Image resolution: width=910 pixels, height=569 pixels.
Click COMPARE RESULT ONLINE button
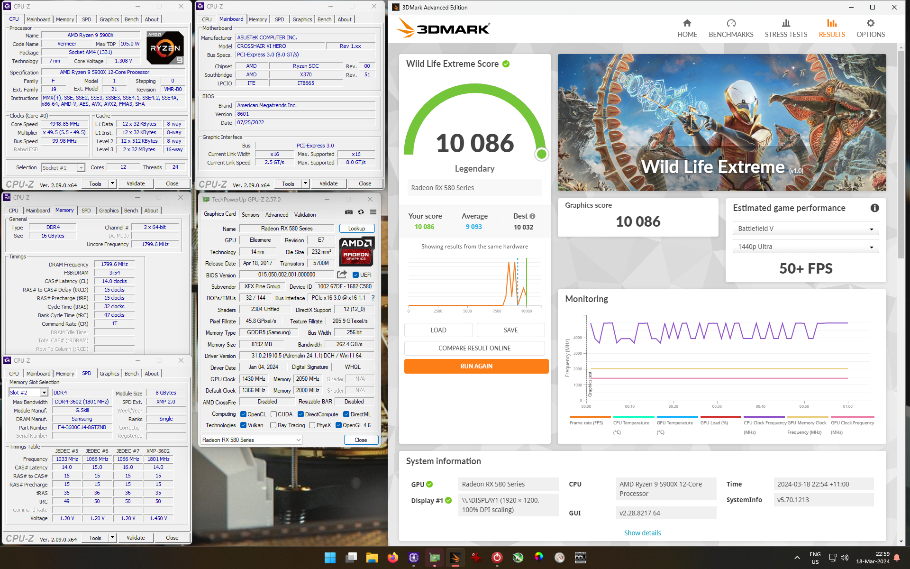tap(474, 348)
